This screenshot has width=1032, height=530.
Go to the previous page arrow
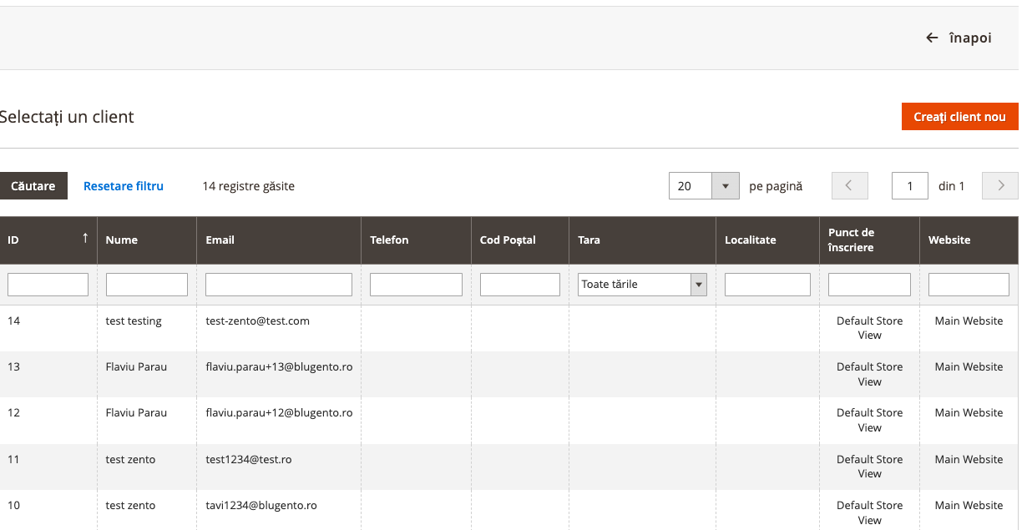coord(850,186)
